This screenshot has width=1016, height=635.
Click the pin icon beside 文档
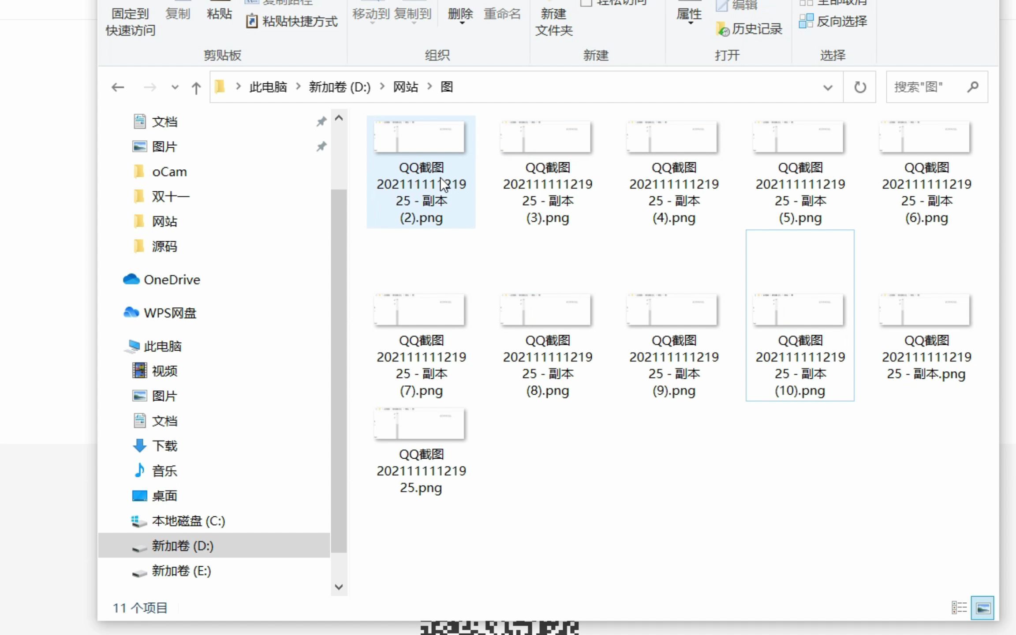click(x=321, y=122)
